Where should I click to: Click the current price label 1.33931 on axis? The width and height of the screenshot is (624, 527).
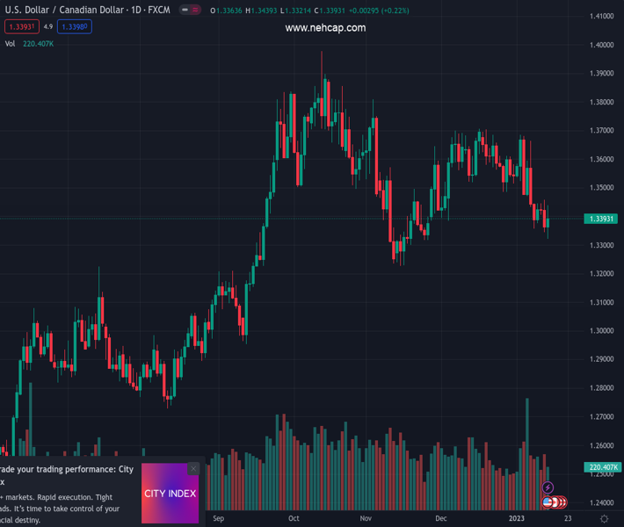pos(602,219)
